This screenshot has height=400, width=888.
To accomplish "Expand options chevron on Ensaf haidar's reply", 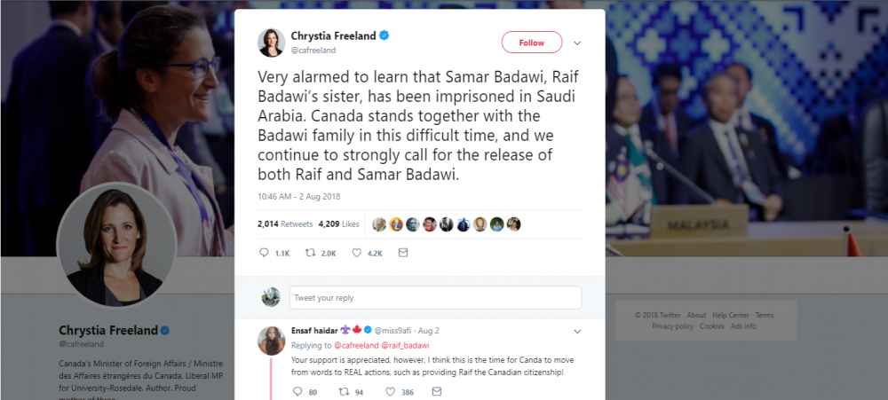I will (577, 331).
